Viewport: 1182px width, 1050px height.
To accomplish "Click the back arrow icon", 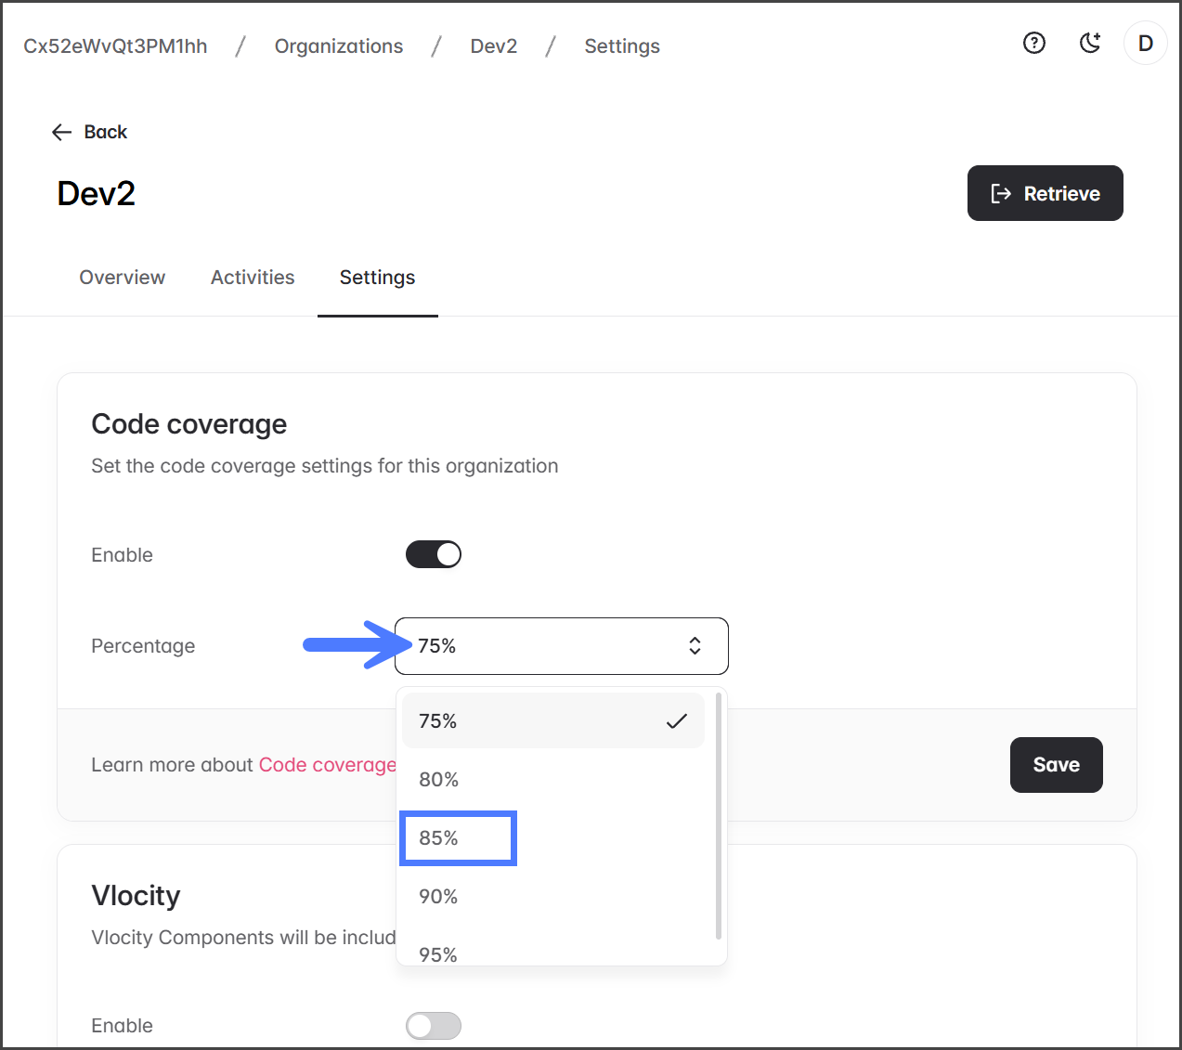I will point(62,132).
